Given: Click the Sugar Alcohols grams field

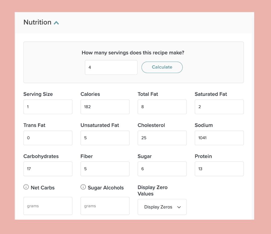Looking at the screenshot, I should pyautogui.click(x=105, y=206).
